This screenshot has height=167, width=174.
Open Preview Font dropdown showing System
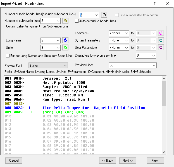[x=48, y=66]
